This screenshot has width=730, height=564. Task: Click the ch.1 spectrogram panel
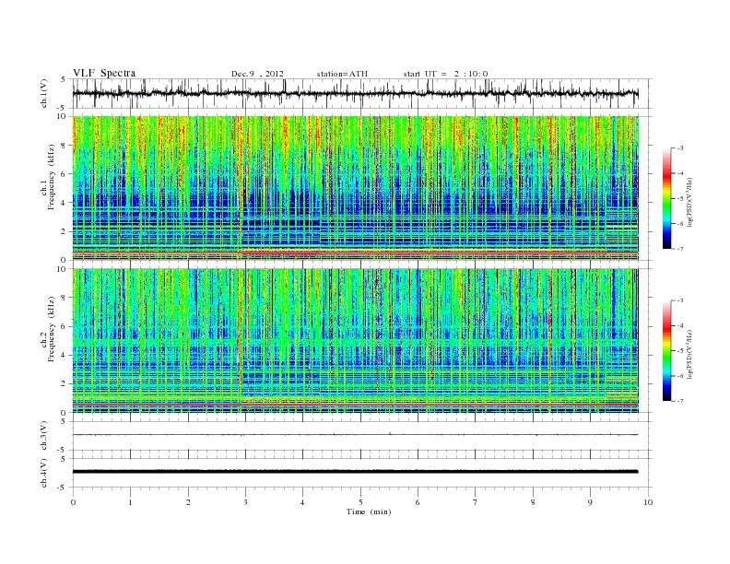(356, 188)
